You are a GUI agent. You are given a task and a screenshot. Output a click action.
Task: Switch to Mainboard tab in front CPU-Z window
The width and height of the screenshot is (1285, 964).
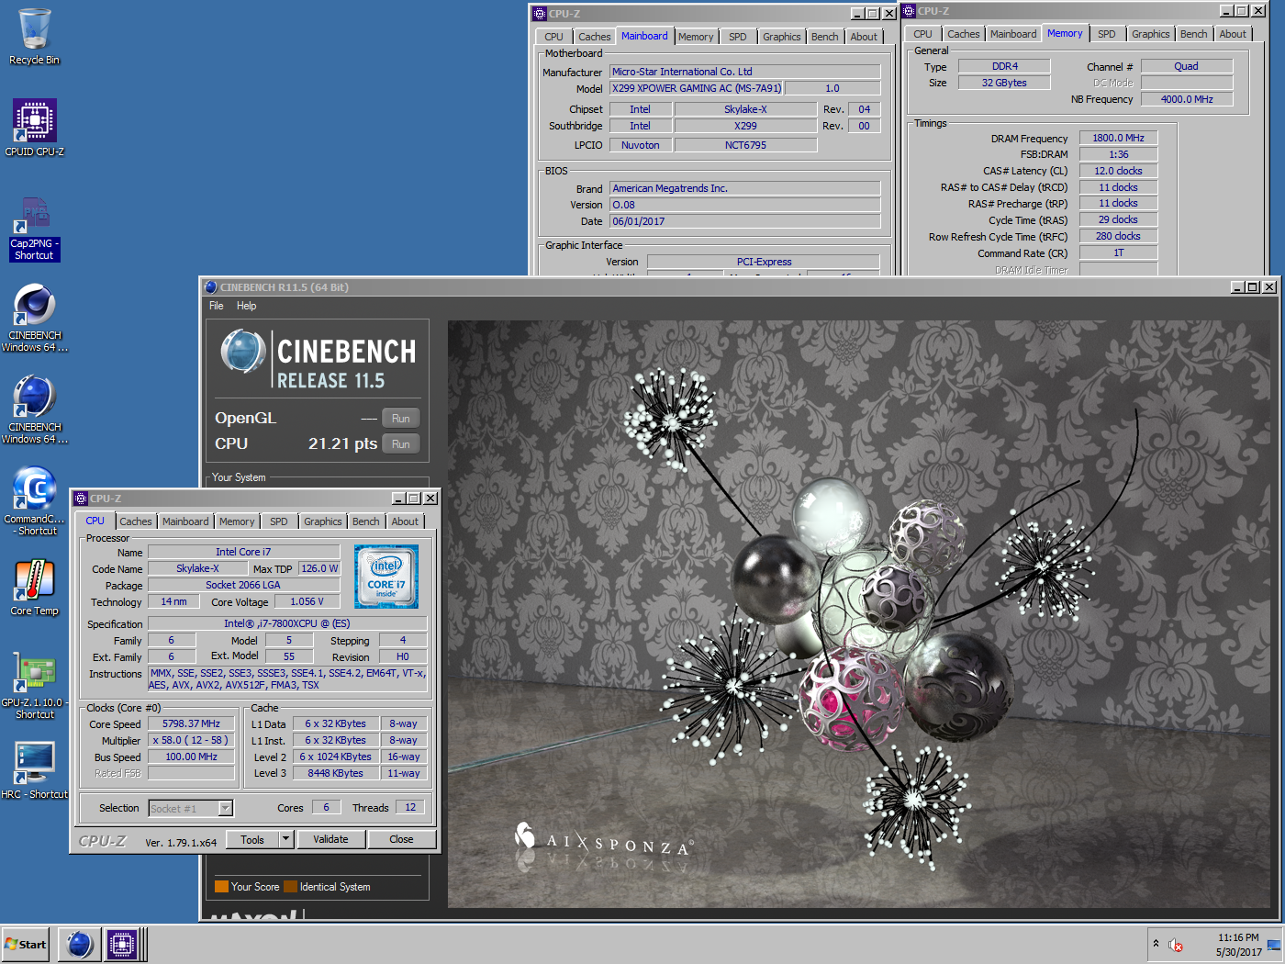coord(185,521)
